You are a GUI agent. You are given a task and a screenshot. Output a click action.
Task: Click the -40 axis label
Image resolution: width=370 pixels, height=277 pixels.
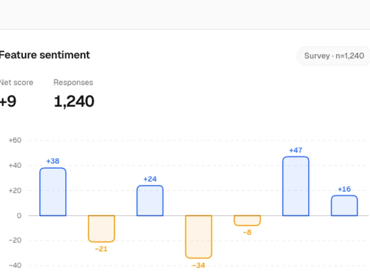[x=15, y=265]
